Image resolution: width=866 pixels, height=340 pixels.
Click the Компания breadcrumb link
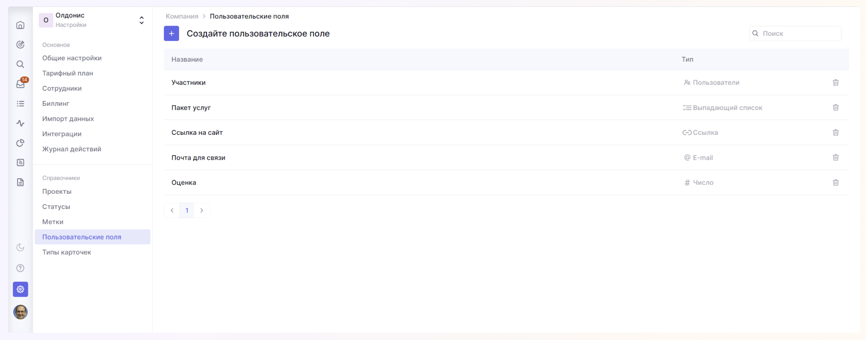tap(182, 16)
